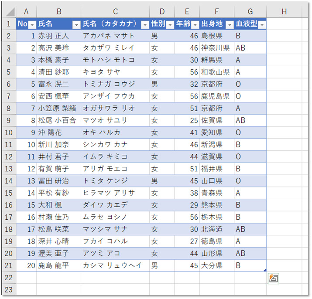Select row 1 header
Screen dimensions: 312x299
[9, 24]
